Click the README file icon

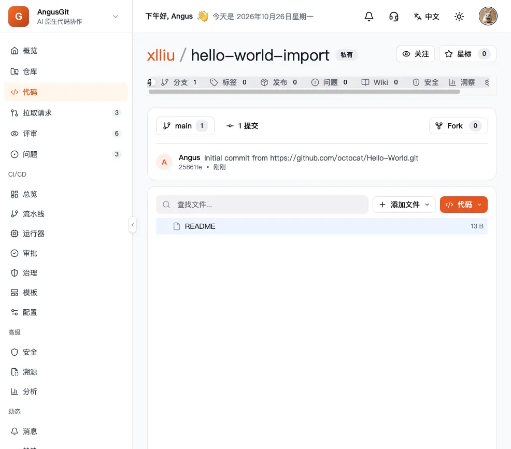pos(177,226)
